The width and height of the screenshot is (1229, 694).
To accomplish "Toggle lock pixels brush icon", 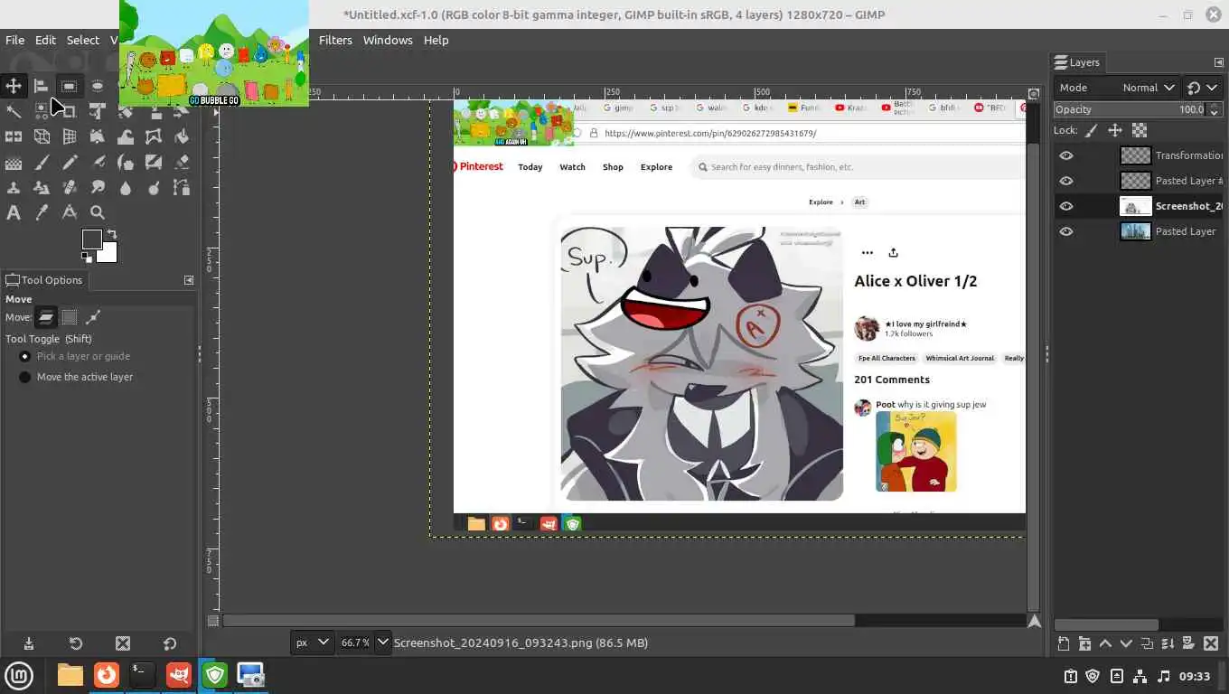I will tap(1092, 131).
